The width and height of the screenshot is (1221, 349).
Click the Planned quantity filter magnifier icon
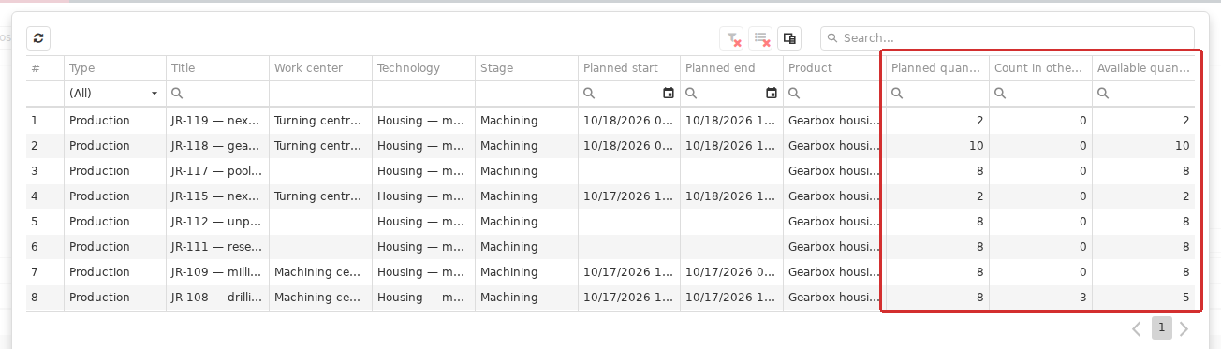click(x=897, y=94)
